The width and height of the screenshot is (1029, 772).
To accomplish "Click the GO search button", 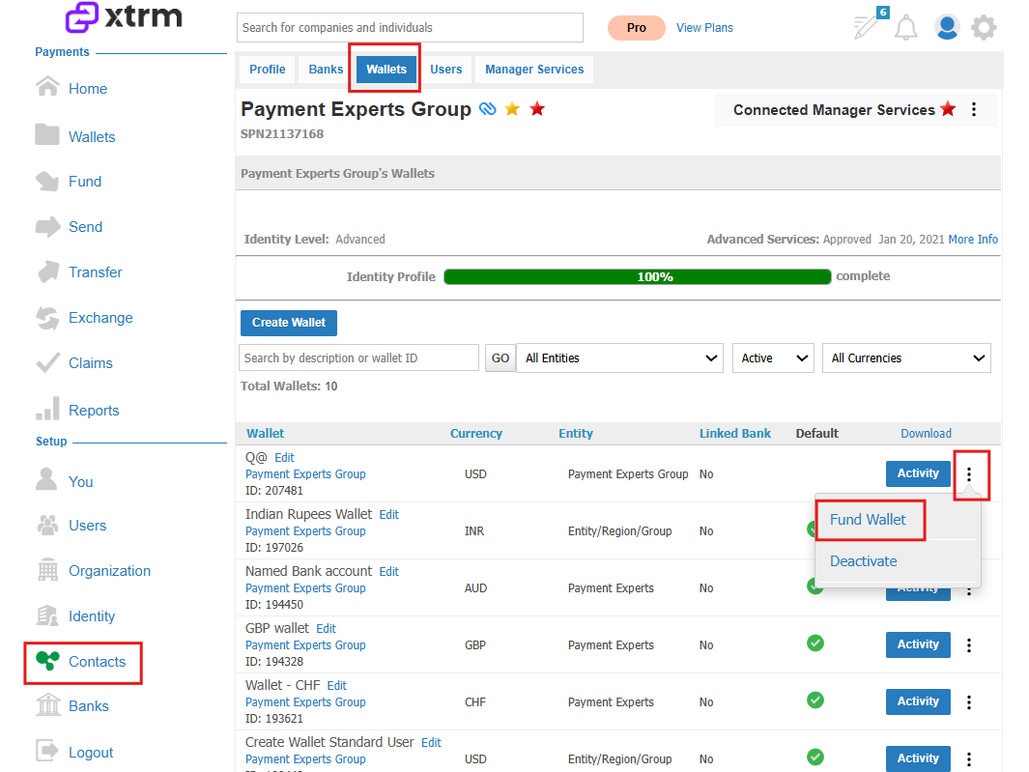I will (500, 357).
